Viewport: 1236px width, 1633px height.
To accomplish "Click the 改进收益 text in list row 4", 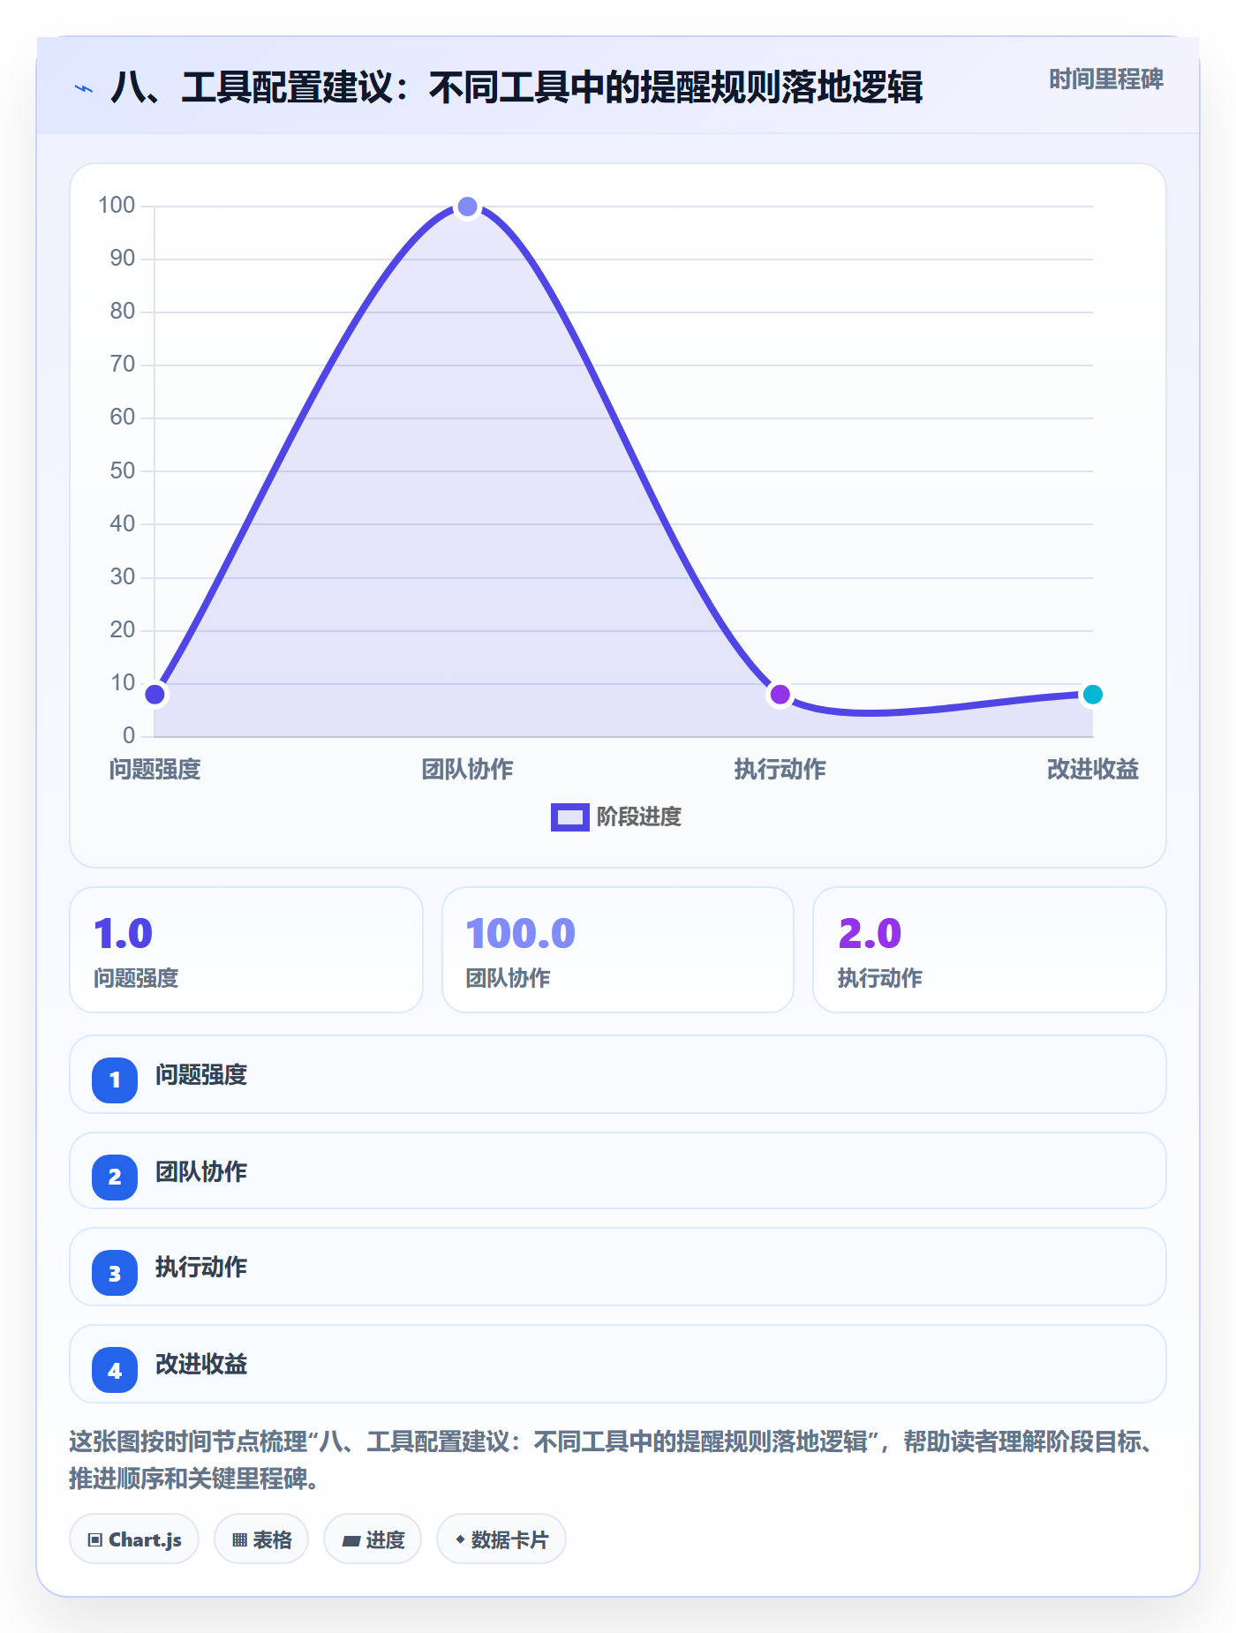I will 201,1365.
